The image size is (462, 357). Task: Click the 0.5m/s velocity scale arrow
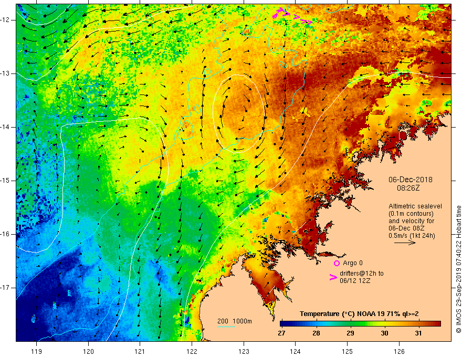405,243
